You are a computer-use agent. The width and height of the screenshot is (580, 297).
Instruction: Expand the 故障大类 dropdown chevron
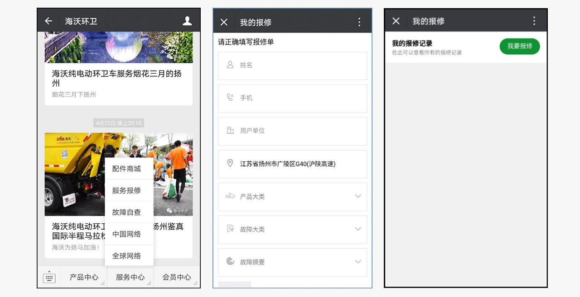pos(358,229)
